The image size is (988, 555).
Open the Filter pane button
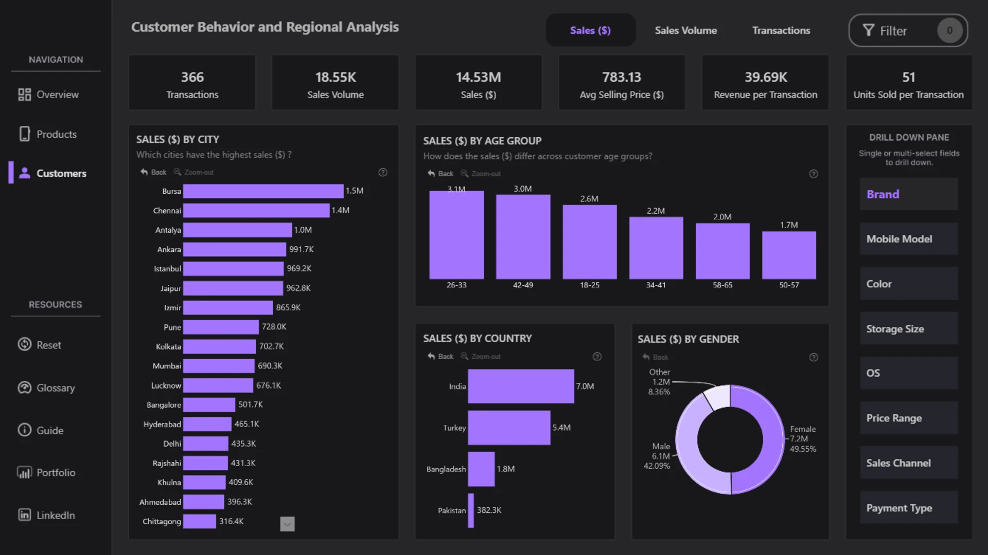(x=908, y=31)
